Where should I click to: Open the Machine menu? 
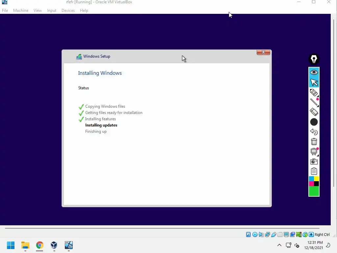pos(21,10)
